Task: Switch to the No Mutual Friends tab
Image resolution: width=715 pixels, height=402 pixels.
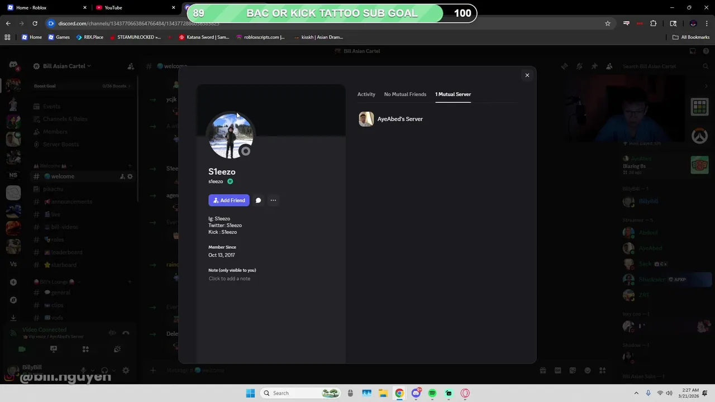Action: point(405,94)
